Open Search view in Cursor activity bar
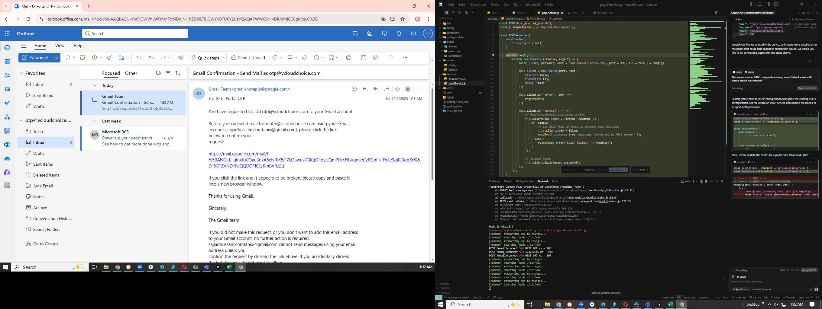Viewport: 822px width, 309px height. coord(453,13)
